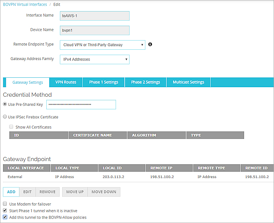Select Use IPSec Firebox Certificate option
The height and width of the screenshot is (223, 274).
tap(5, 117)
